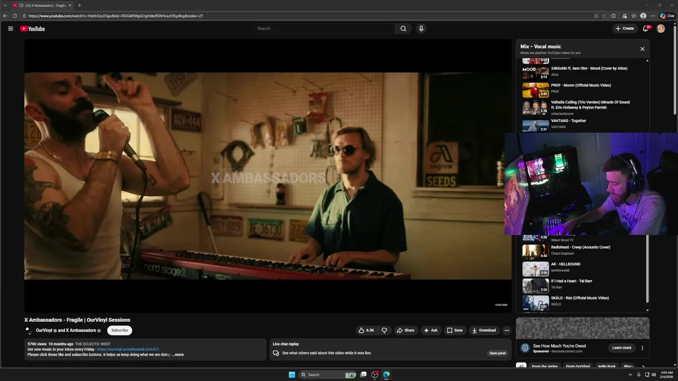Share the video
This screenshot has width=678, height=381.
(x=405, y=330)
